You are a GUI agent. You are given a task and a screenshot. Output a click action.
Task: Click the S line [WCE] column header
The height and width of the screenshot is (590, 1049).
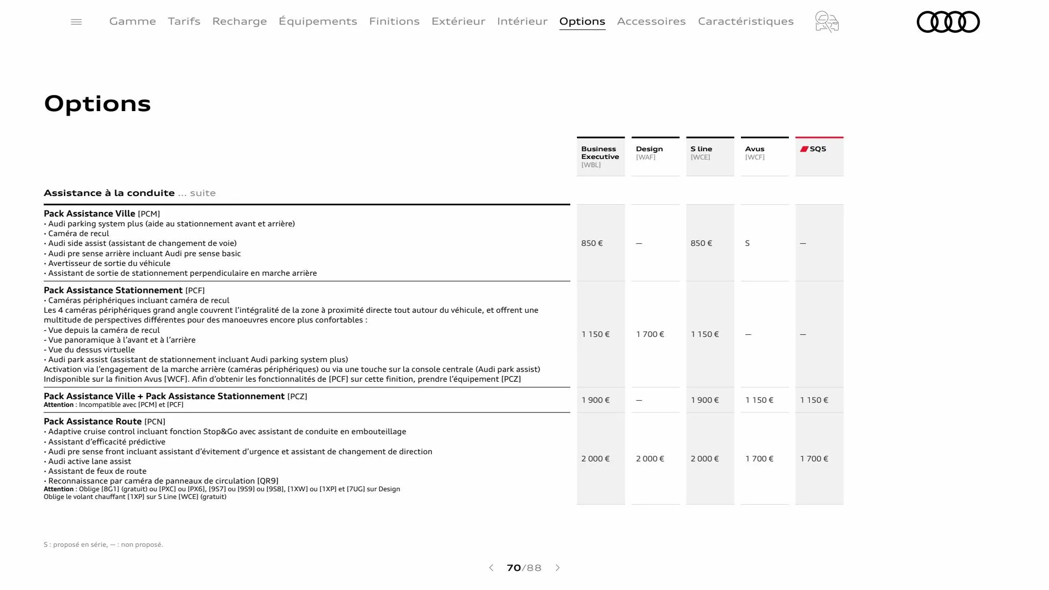[x=710, y=156]
